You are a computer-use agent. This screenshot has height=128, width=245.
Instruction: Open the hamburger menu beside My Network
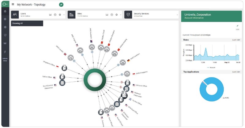13,5
